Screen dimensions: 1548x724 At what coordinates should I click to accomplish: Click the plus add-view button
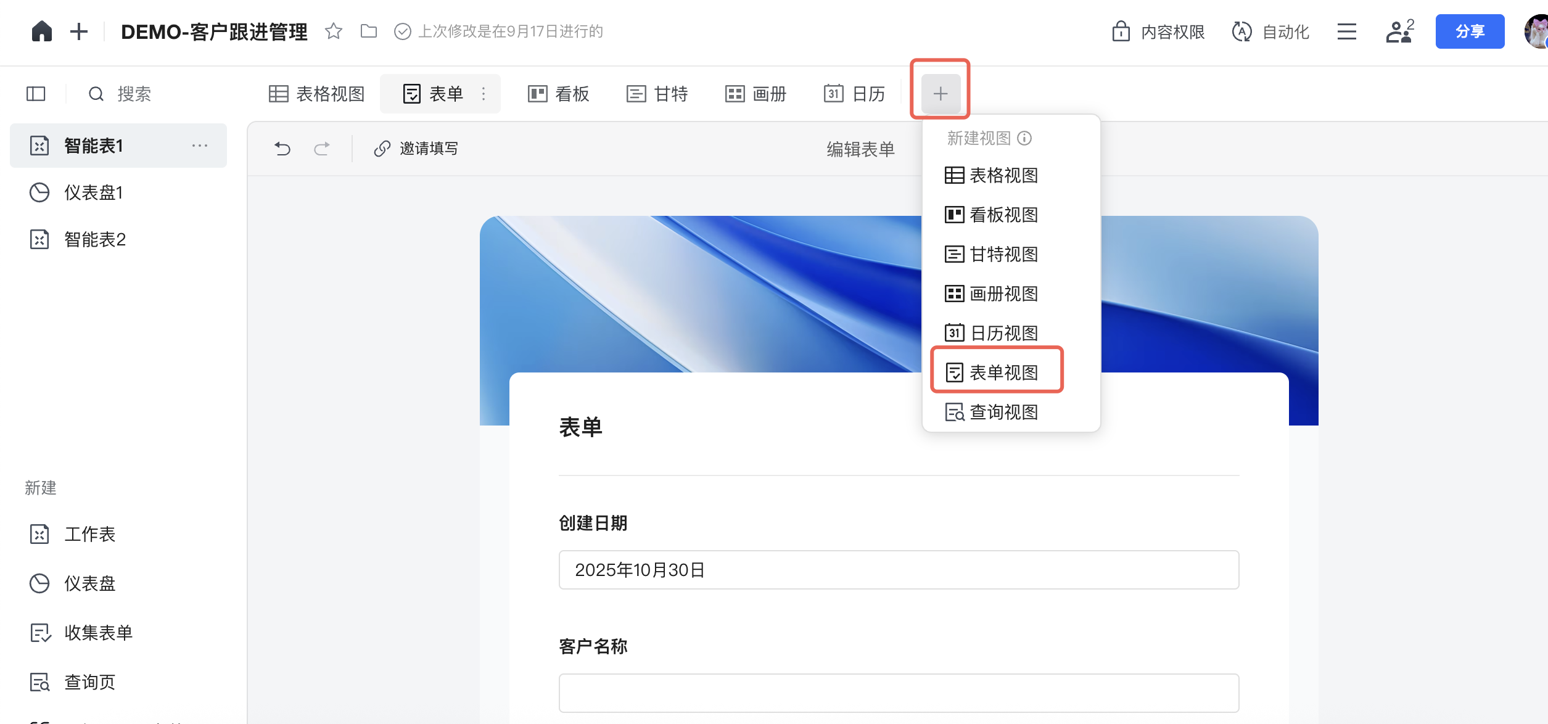941,94
